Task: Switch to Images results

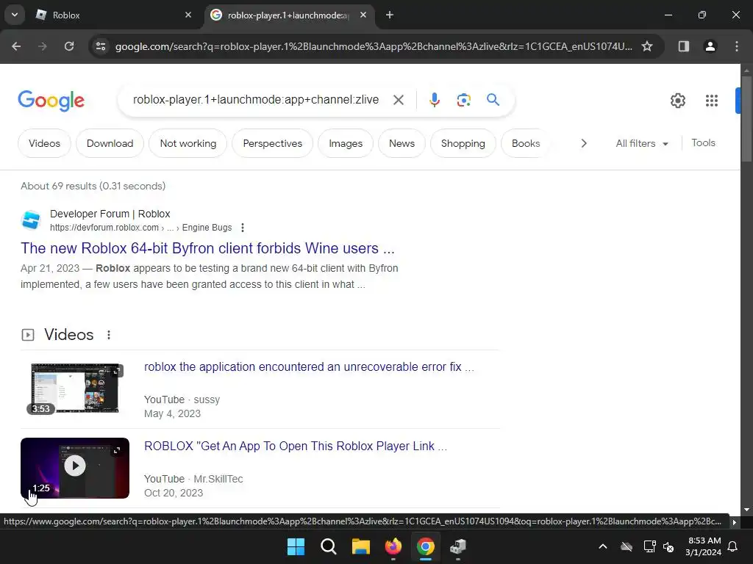Action: (346, 143)
